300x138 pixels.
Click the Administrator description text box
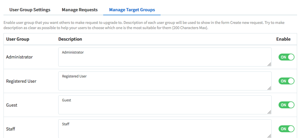point(165,57)
